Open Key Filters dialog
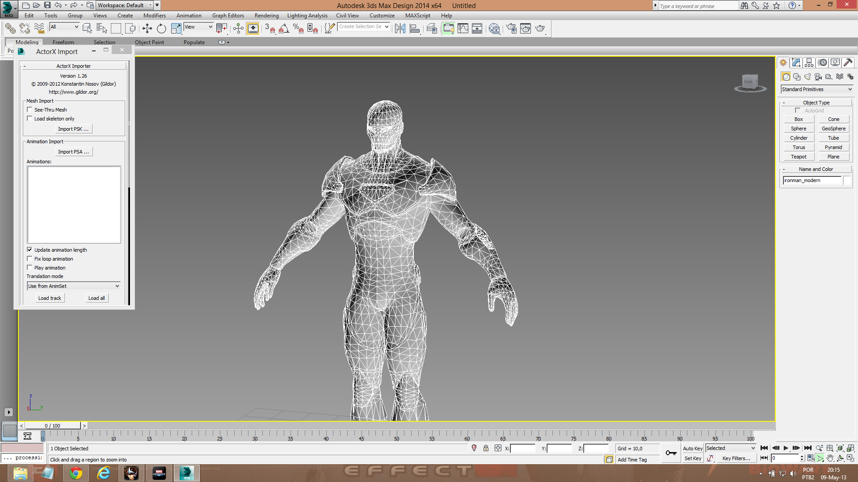The height and width of the screenshot is (482, 858). (x=736, y=458)
